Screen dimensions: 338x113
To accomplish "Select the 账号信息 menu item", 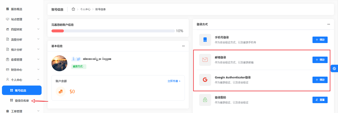I will click(22, 90).
